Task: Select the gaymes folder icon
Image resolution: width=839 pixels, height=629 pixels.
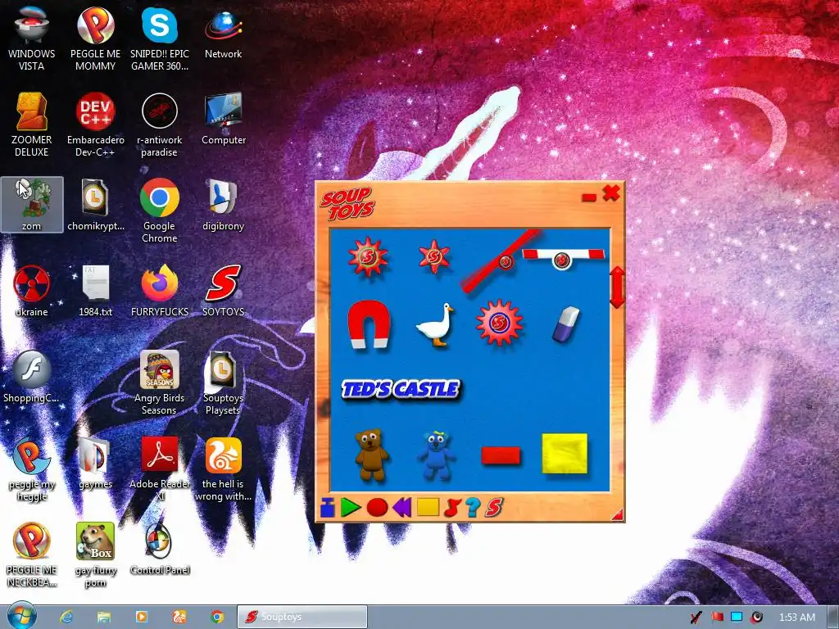Action: tap(95, 464)
